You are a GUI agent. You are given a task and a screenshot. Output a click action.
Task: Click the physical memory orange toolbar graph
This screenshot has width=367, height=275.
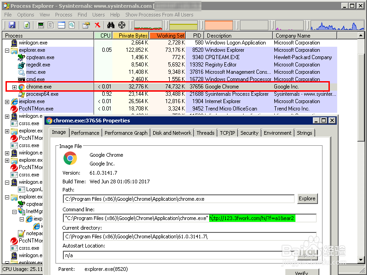click(x=219, y=25)
